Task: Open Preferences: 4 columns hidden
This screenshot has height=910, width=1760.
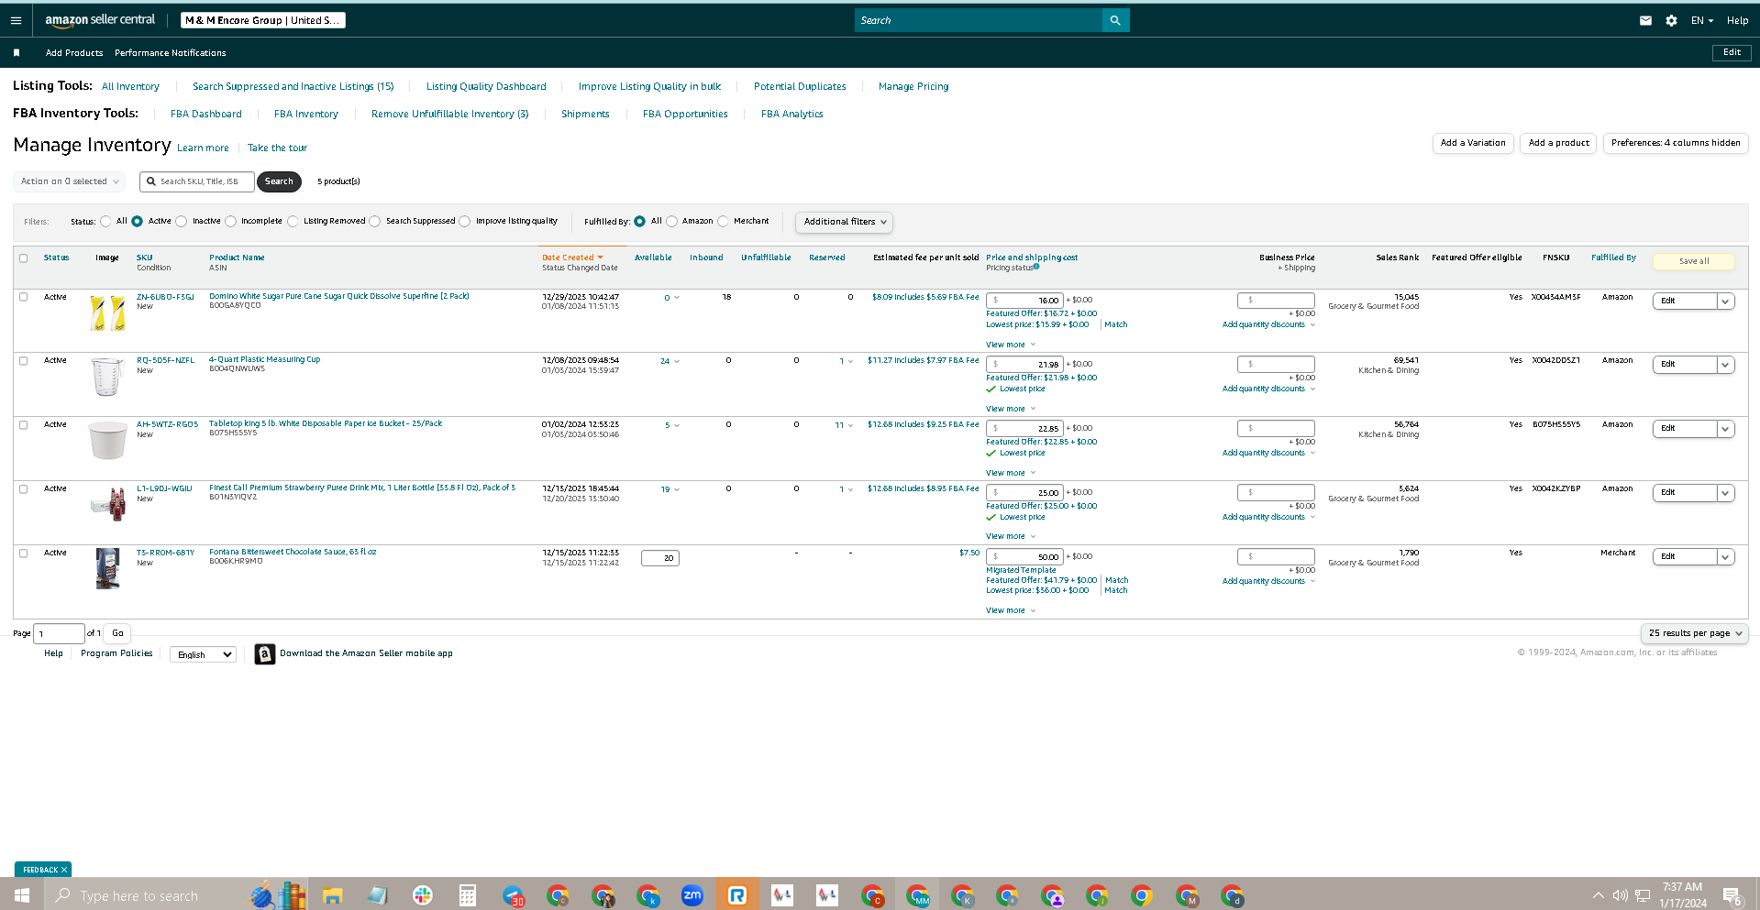Action: [x=1676, y=143]
